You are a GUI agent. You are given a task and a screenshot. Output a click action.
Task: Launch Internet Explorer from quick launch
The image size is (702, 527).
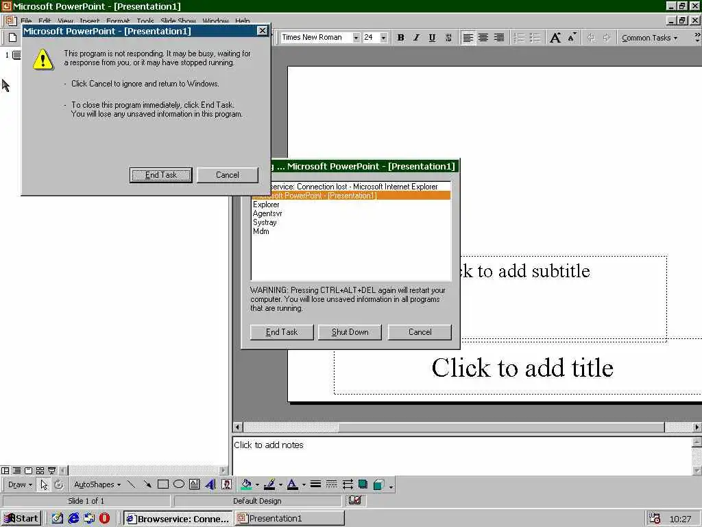73,519
